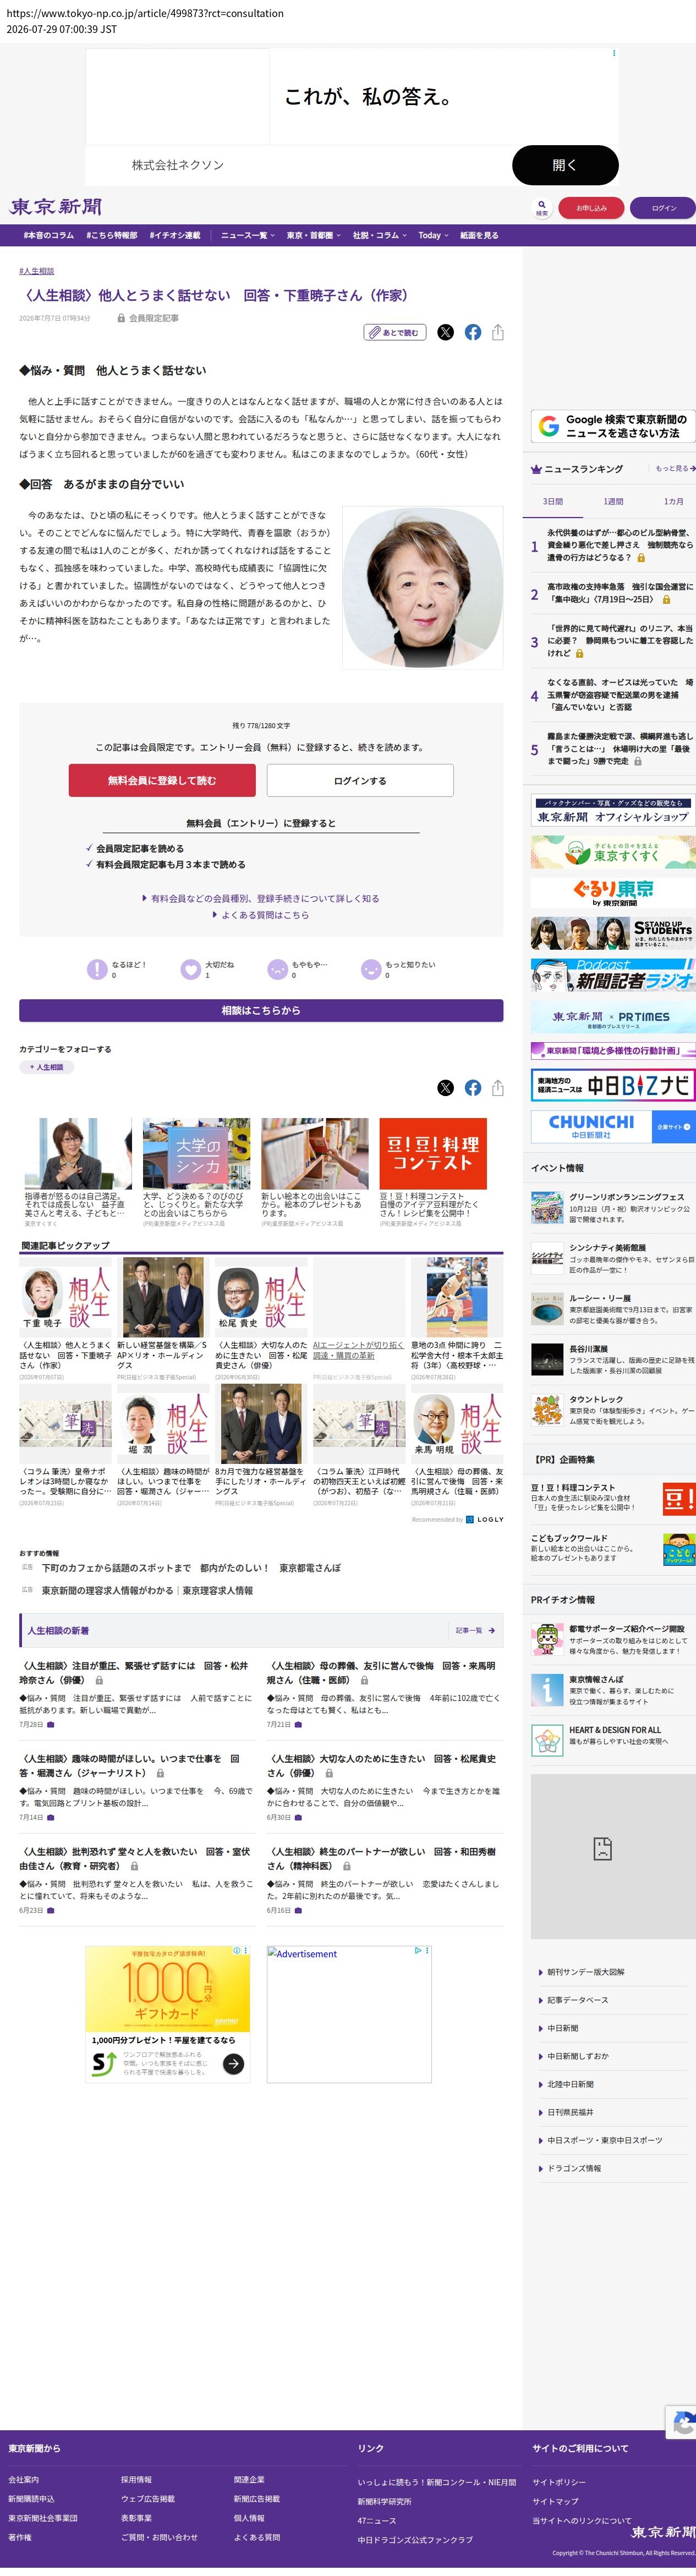The height and width of the screenshot is (2576, 696).
Task: Click the 1000円 ギフトカード ad arrow button
Action: (233, 2063)
